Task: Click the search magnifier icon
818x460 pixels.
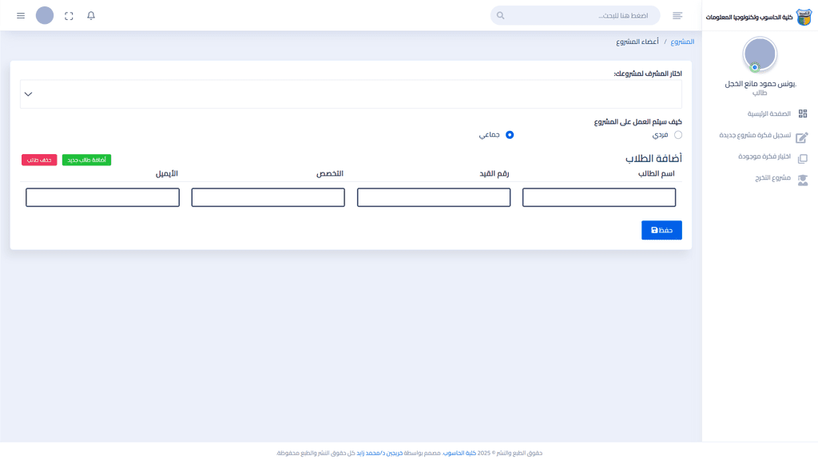Action: 500,16
